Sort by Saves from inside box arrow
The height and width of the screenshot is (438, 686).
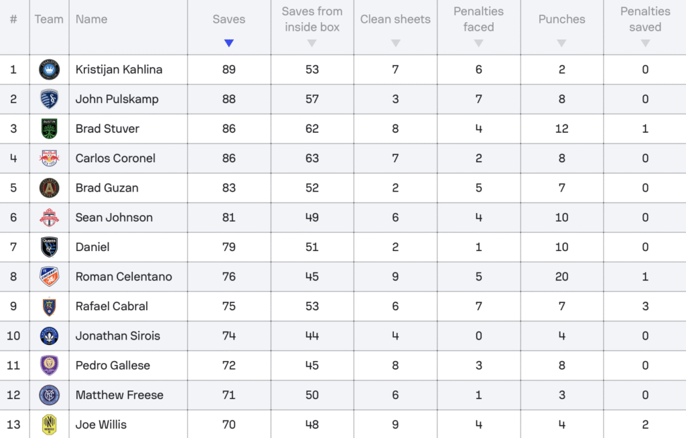[312, 43]
